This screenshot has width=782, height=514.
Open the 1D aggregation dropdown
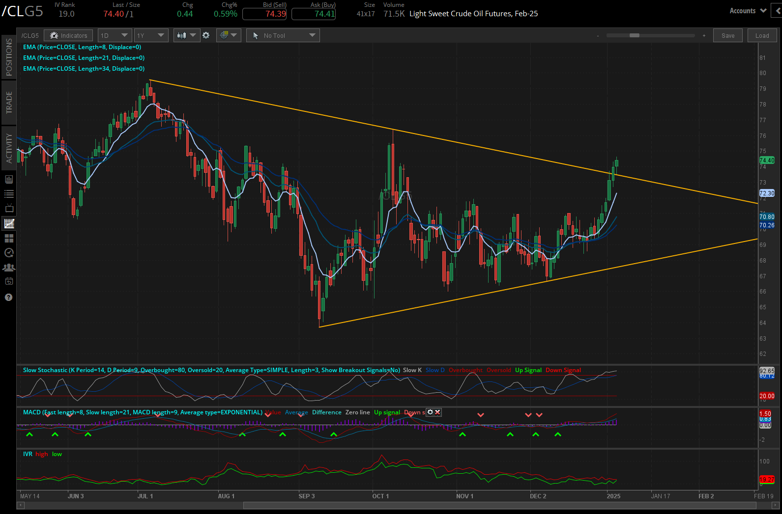[115, 35]
